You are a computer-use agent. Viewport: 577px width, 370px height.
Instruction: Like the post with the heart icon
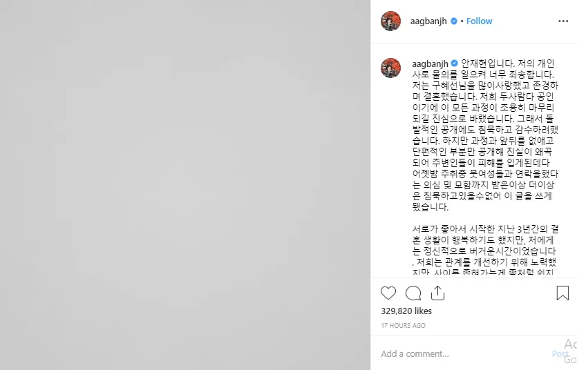coord(388,293)
